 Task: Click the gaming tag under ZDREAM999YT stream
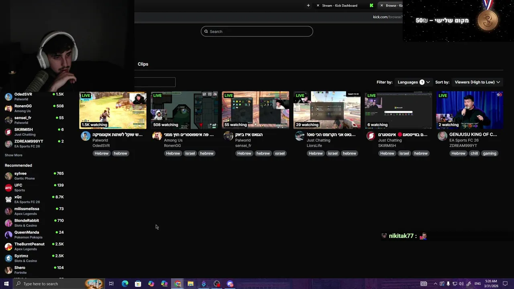(490, 153)
